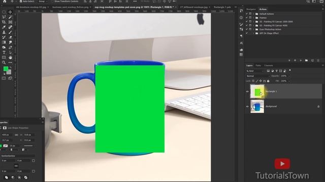This screenshot has width=325, height=182.
Task: Switch to the Paths tab
Action: [258, 65]
